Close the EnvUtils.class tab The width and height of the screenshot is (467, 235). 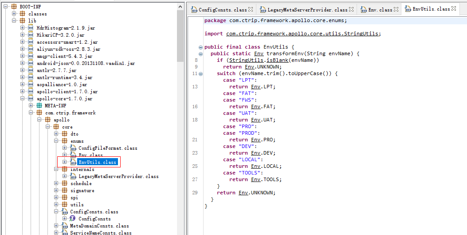(454, 8)
